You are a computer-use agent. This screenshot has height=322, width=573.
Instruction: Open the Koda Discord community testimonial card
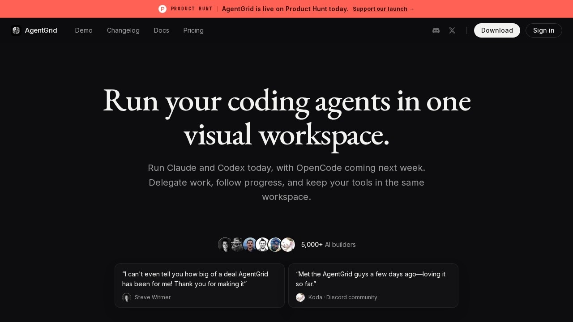(x=373, y=285)
